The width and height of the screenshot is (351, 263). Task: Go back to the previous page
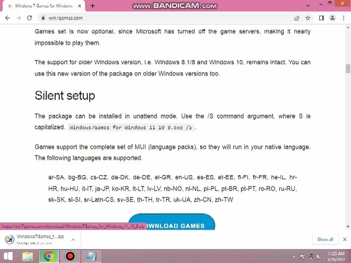tap(8, 18)
